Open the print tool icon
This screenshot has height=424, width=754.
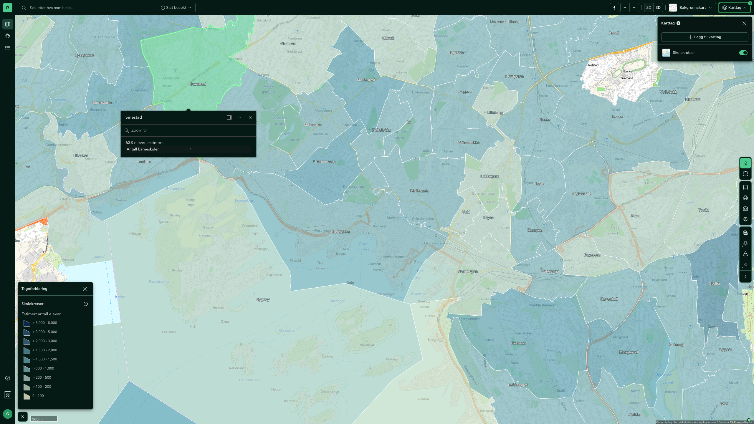[745, 198]
